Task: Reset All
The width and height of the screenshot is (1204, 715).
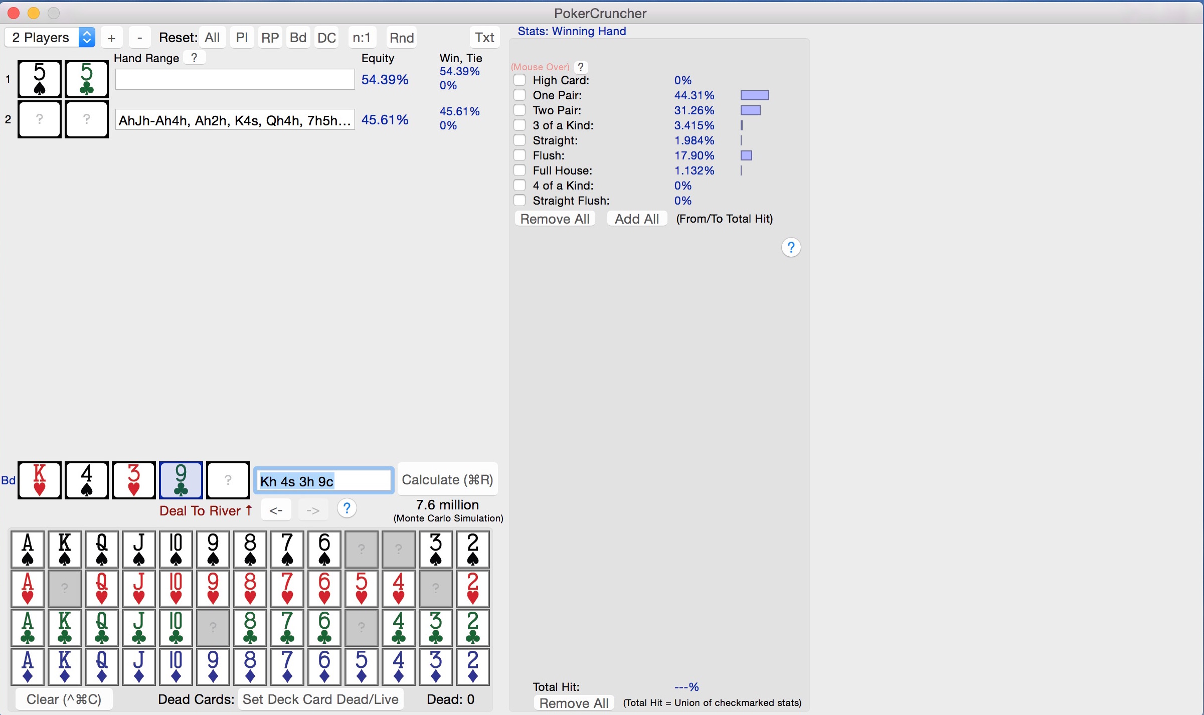Action: tap(212, 38)
